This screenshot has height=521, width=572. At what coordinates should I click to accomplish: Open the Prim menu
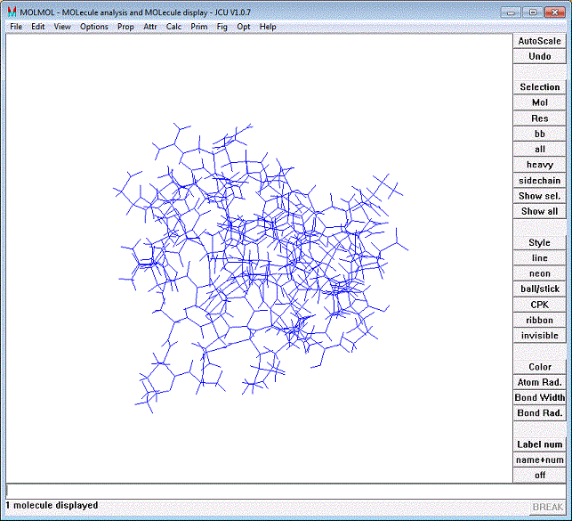[x=199, y=27]
